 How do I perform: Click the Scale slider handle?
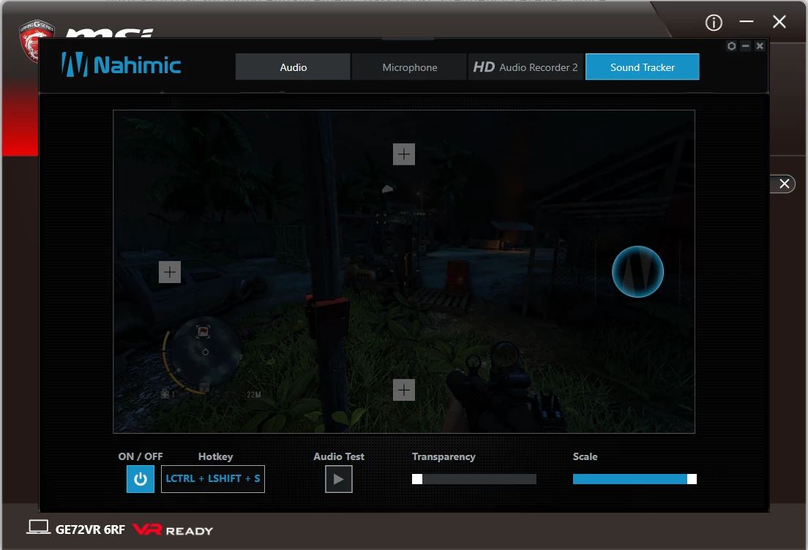[x=692, y=480]
